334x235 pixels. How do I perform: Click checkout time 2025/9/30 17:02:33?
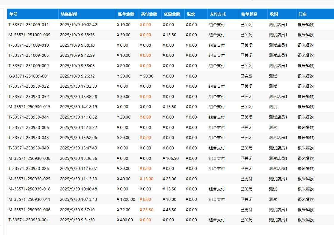click(x=78, y=86)
